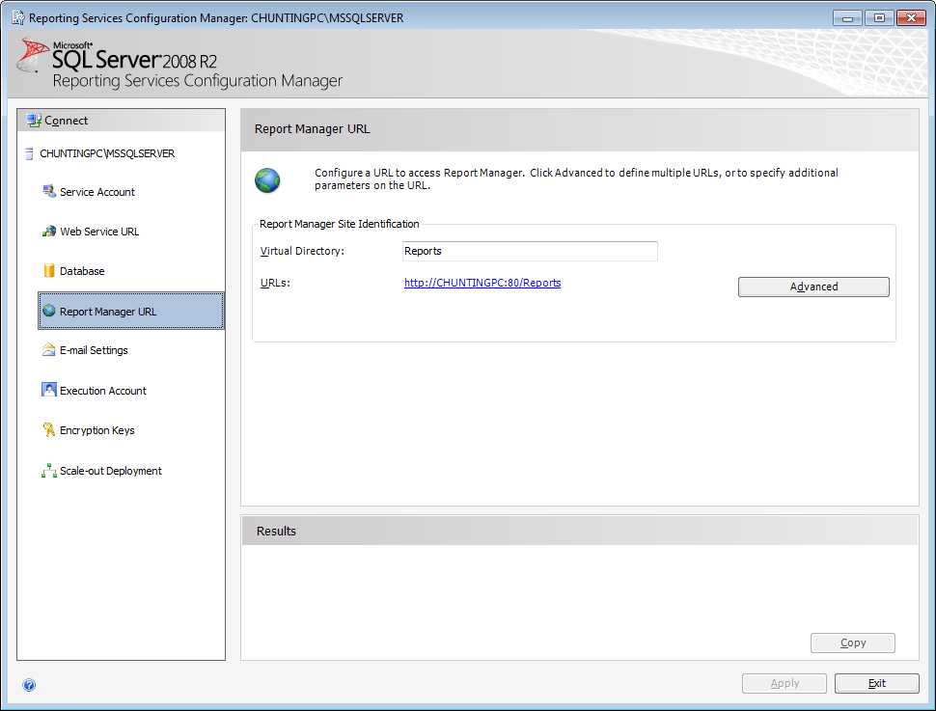Click the Connect computers icon

[34, 121]
